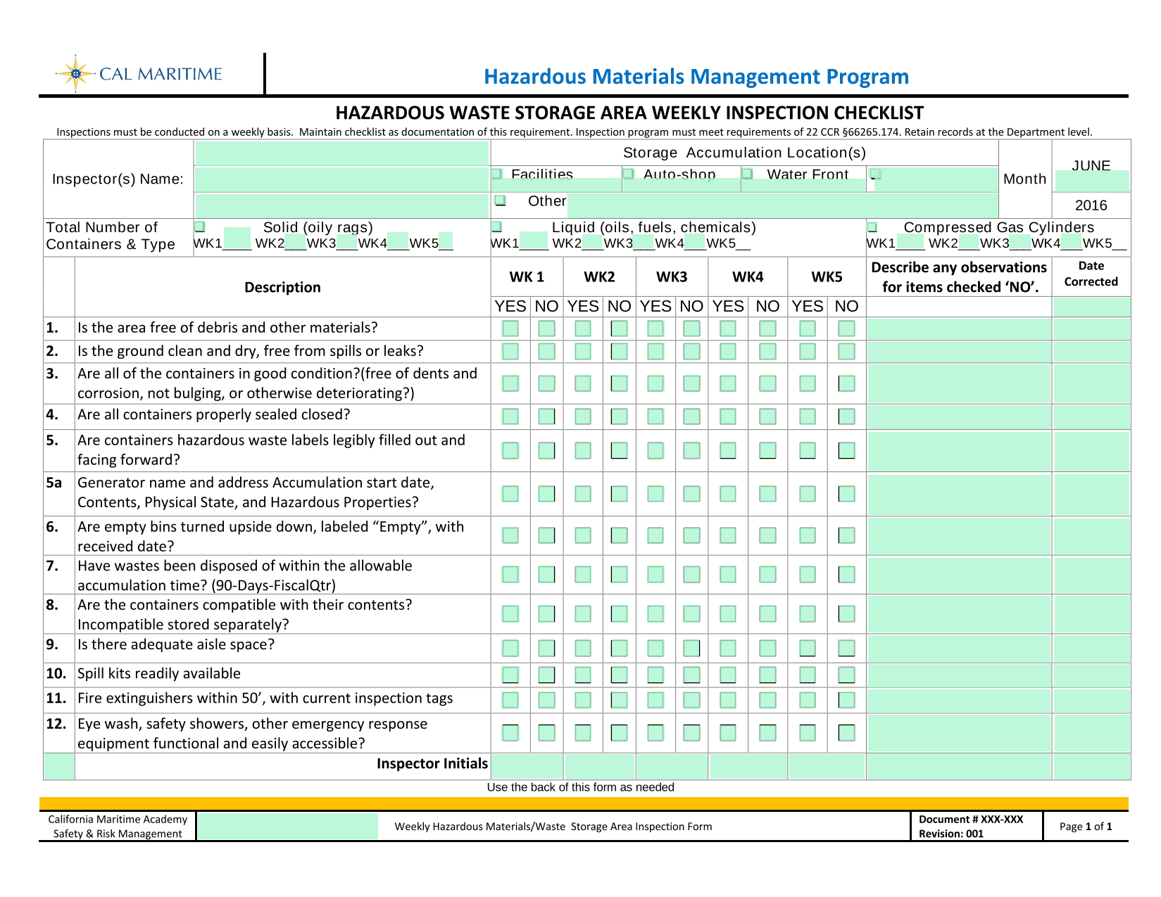
Task: Mark WK1 YES for area free of debris
Action: coord(510,329)
